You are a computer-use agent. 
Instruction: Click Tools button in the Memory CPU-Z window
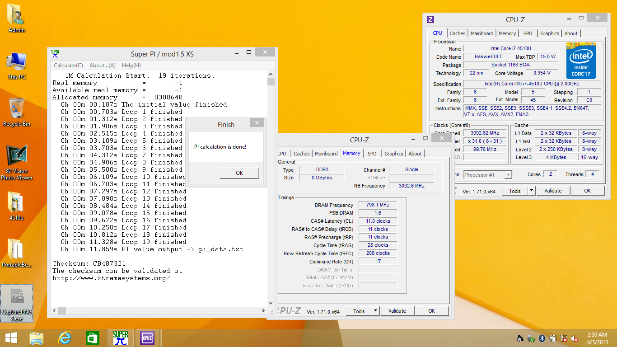point(359,311)
